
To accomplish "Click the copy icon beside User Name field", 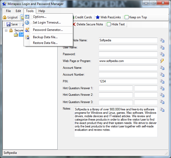I will click(x=162, y=47).
